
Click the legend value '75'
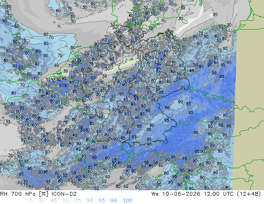[x=77, y=201]
